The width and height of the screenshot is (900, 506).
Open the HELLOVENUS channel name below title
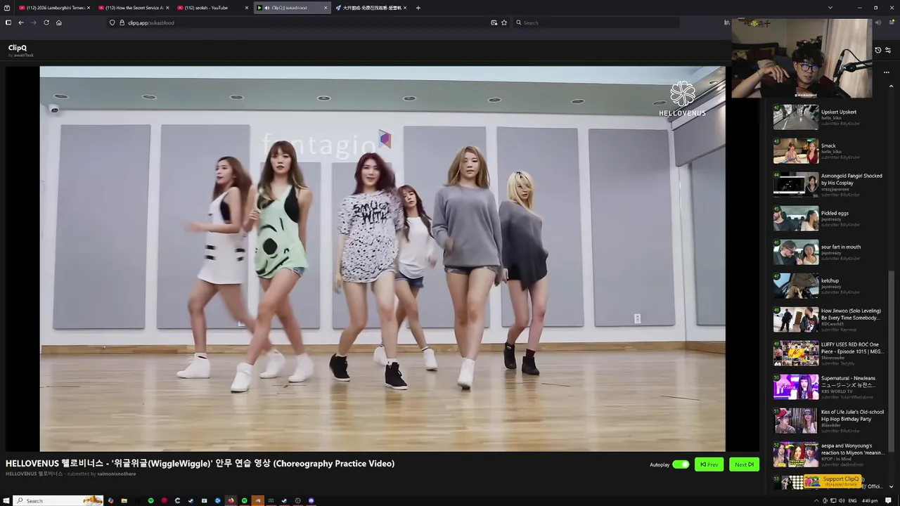coord(34,474)
